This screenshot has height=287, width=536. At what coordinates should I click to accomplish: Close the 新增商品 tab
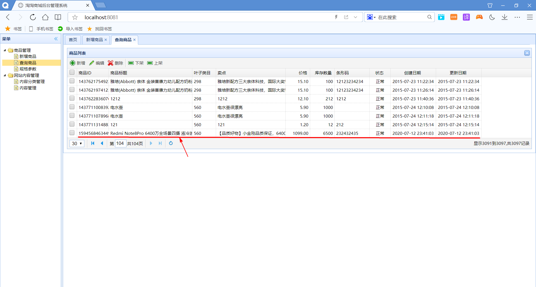[106, 40]
